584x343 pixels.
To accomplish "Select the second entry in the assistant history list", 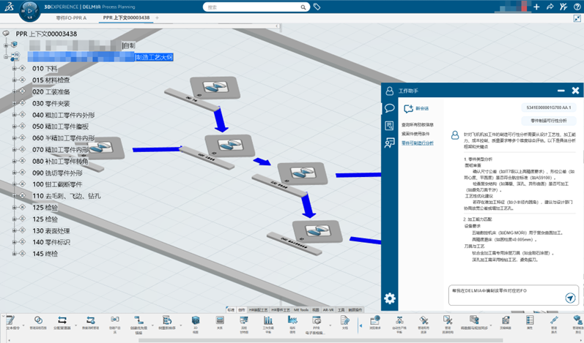I will click(415, 134).
